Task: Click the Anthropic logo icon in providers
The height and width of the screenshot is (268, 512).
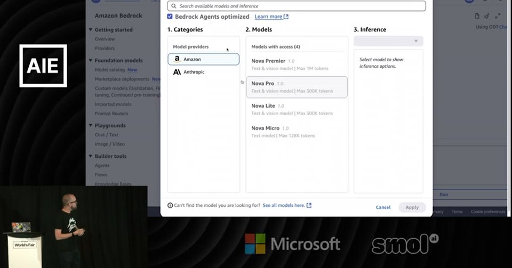Action: (x=177, y=72)
